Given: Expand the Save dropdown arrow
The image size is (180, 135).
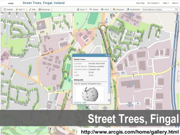Looking at the screenshot, I should pos(86,9).
